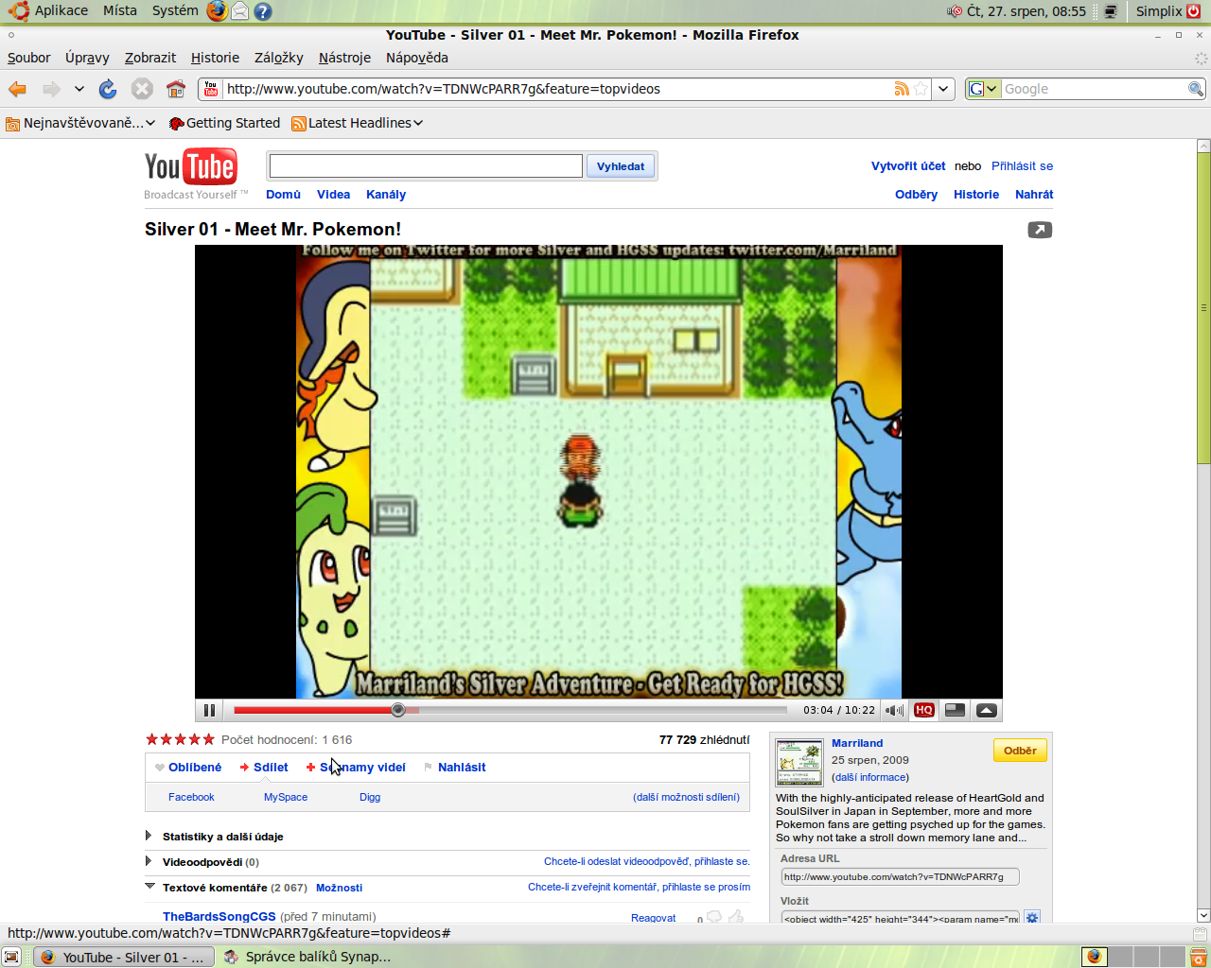Click the volume icon in system tray
This screenshot has height=968, width=1211.
click(954, 11)
